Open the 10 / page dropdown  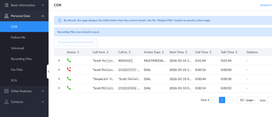click(247, 100)
